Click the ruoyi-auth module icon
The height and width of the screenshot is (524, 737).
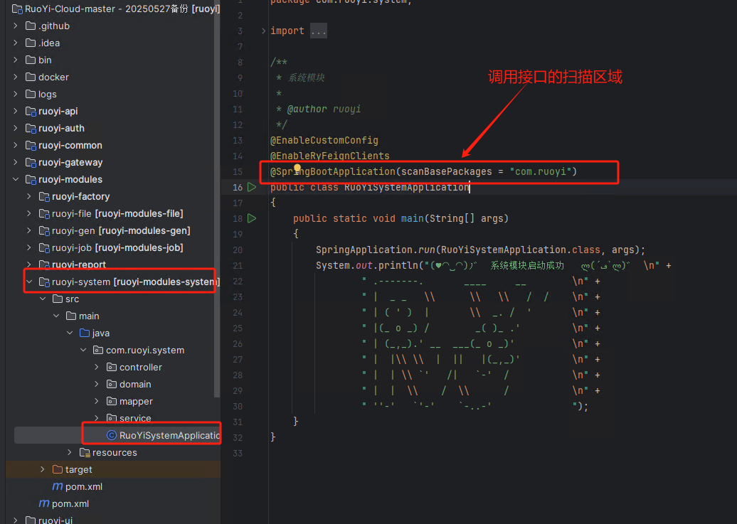click(31, 128)
